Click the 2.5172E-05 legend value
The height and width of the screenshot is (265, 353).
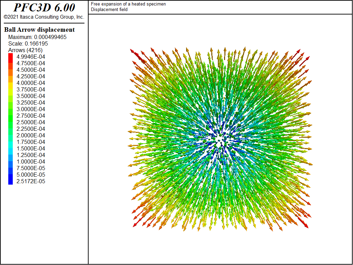tap(31, 181)
